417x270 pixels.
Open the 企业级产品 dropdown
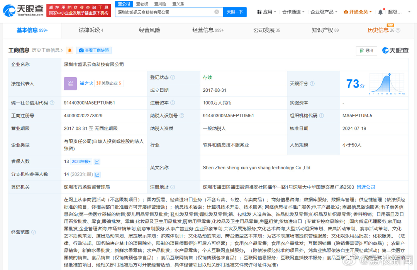pyautogui.click(x=322, y=12)
